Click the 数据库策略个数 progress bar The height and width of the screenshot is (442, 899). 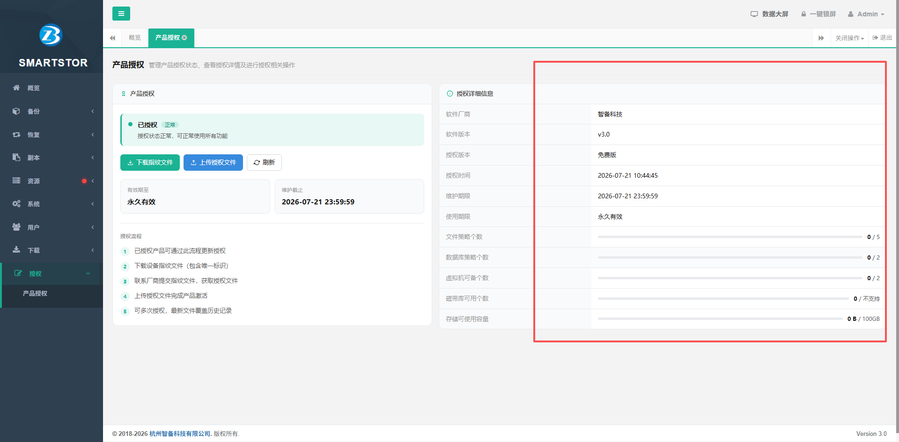tap(730, 258)
